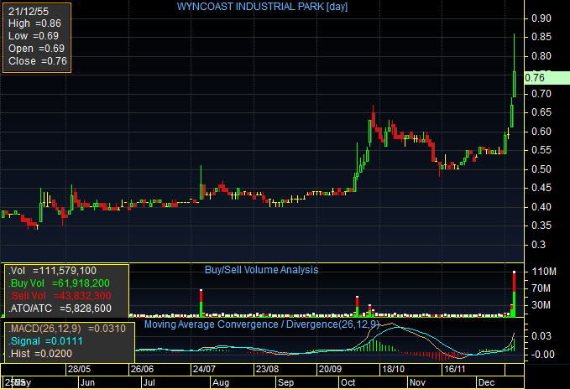This screenshot has height=389, width=570.
Task: Click the chart title WYNCOAST INDUSTRIAL PARK [day]
Action: [x=262, y=7]
